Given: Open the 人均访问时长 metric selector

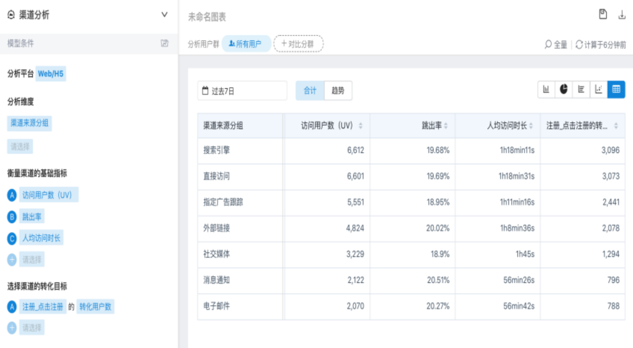Looking at the screenshot, I should (x=41, y=238).
